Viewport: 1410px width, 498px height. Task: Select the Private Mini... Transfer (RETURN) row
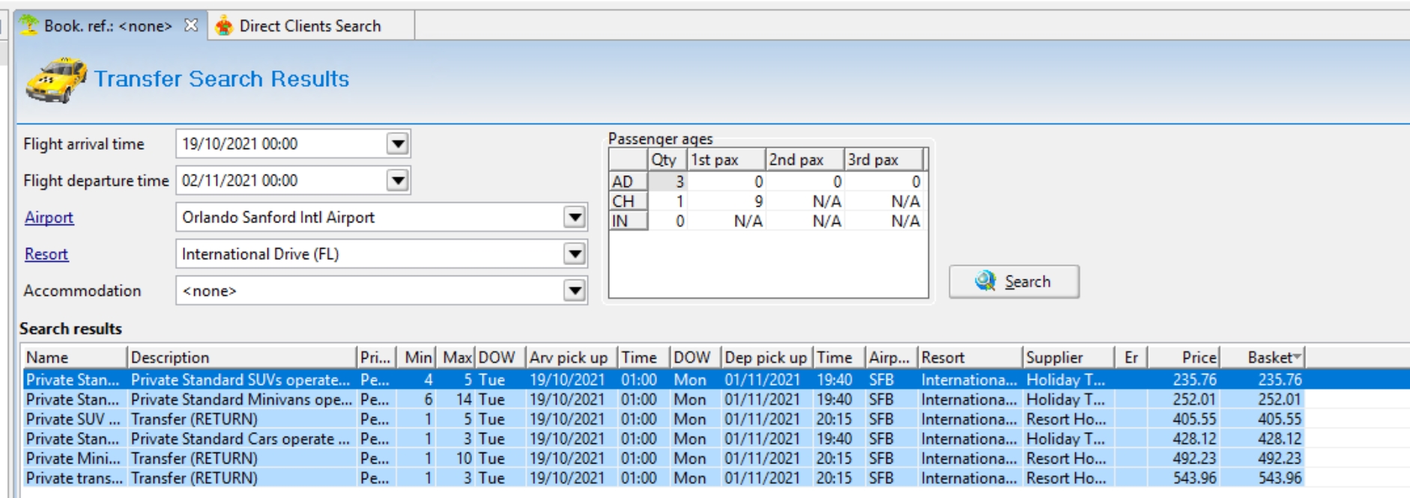[x=663, y=458]
